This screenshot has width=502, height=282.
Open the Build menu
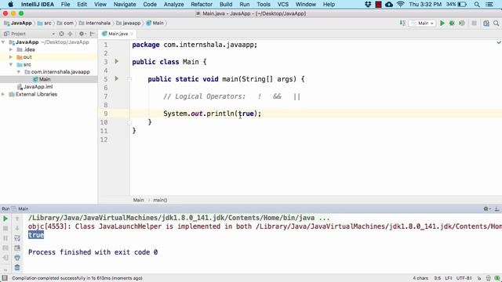pyautogui.click(x=226, y=5)
